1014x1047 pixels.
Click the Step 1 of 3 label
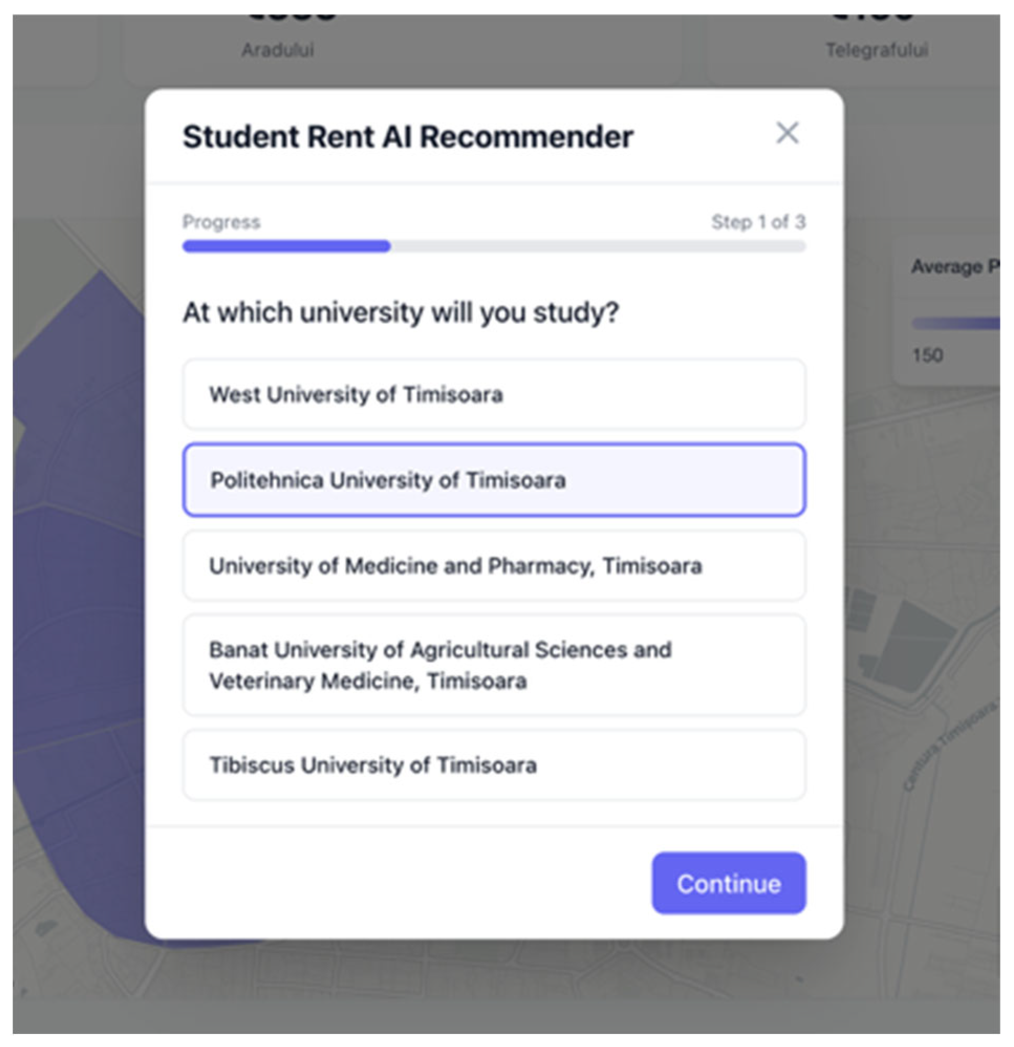(x=758, y=222)
